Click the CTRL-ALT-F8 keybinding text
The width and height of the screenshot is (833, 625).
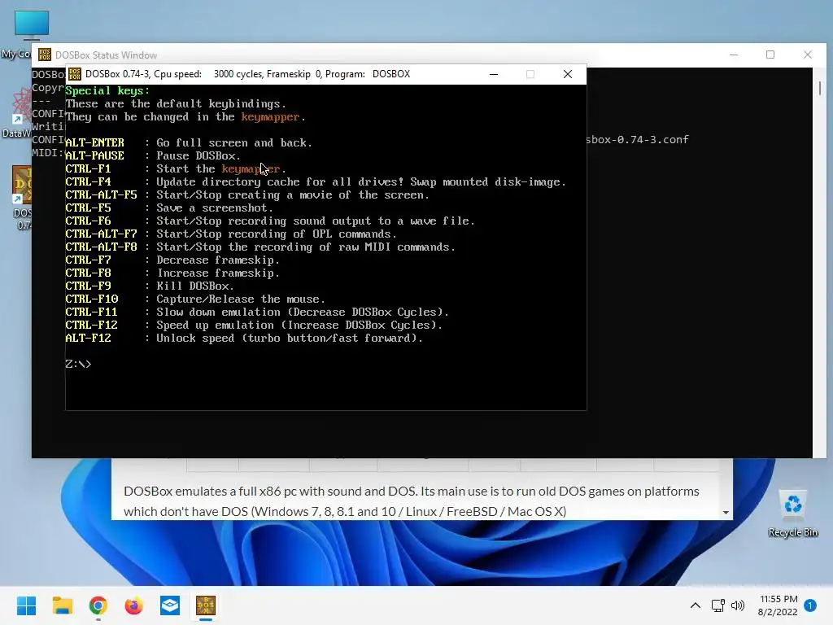(101, 247)
